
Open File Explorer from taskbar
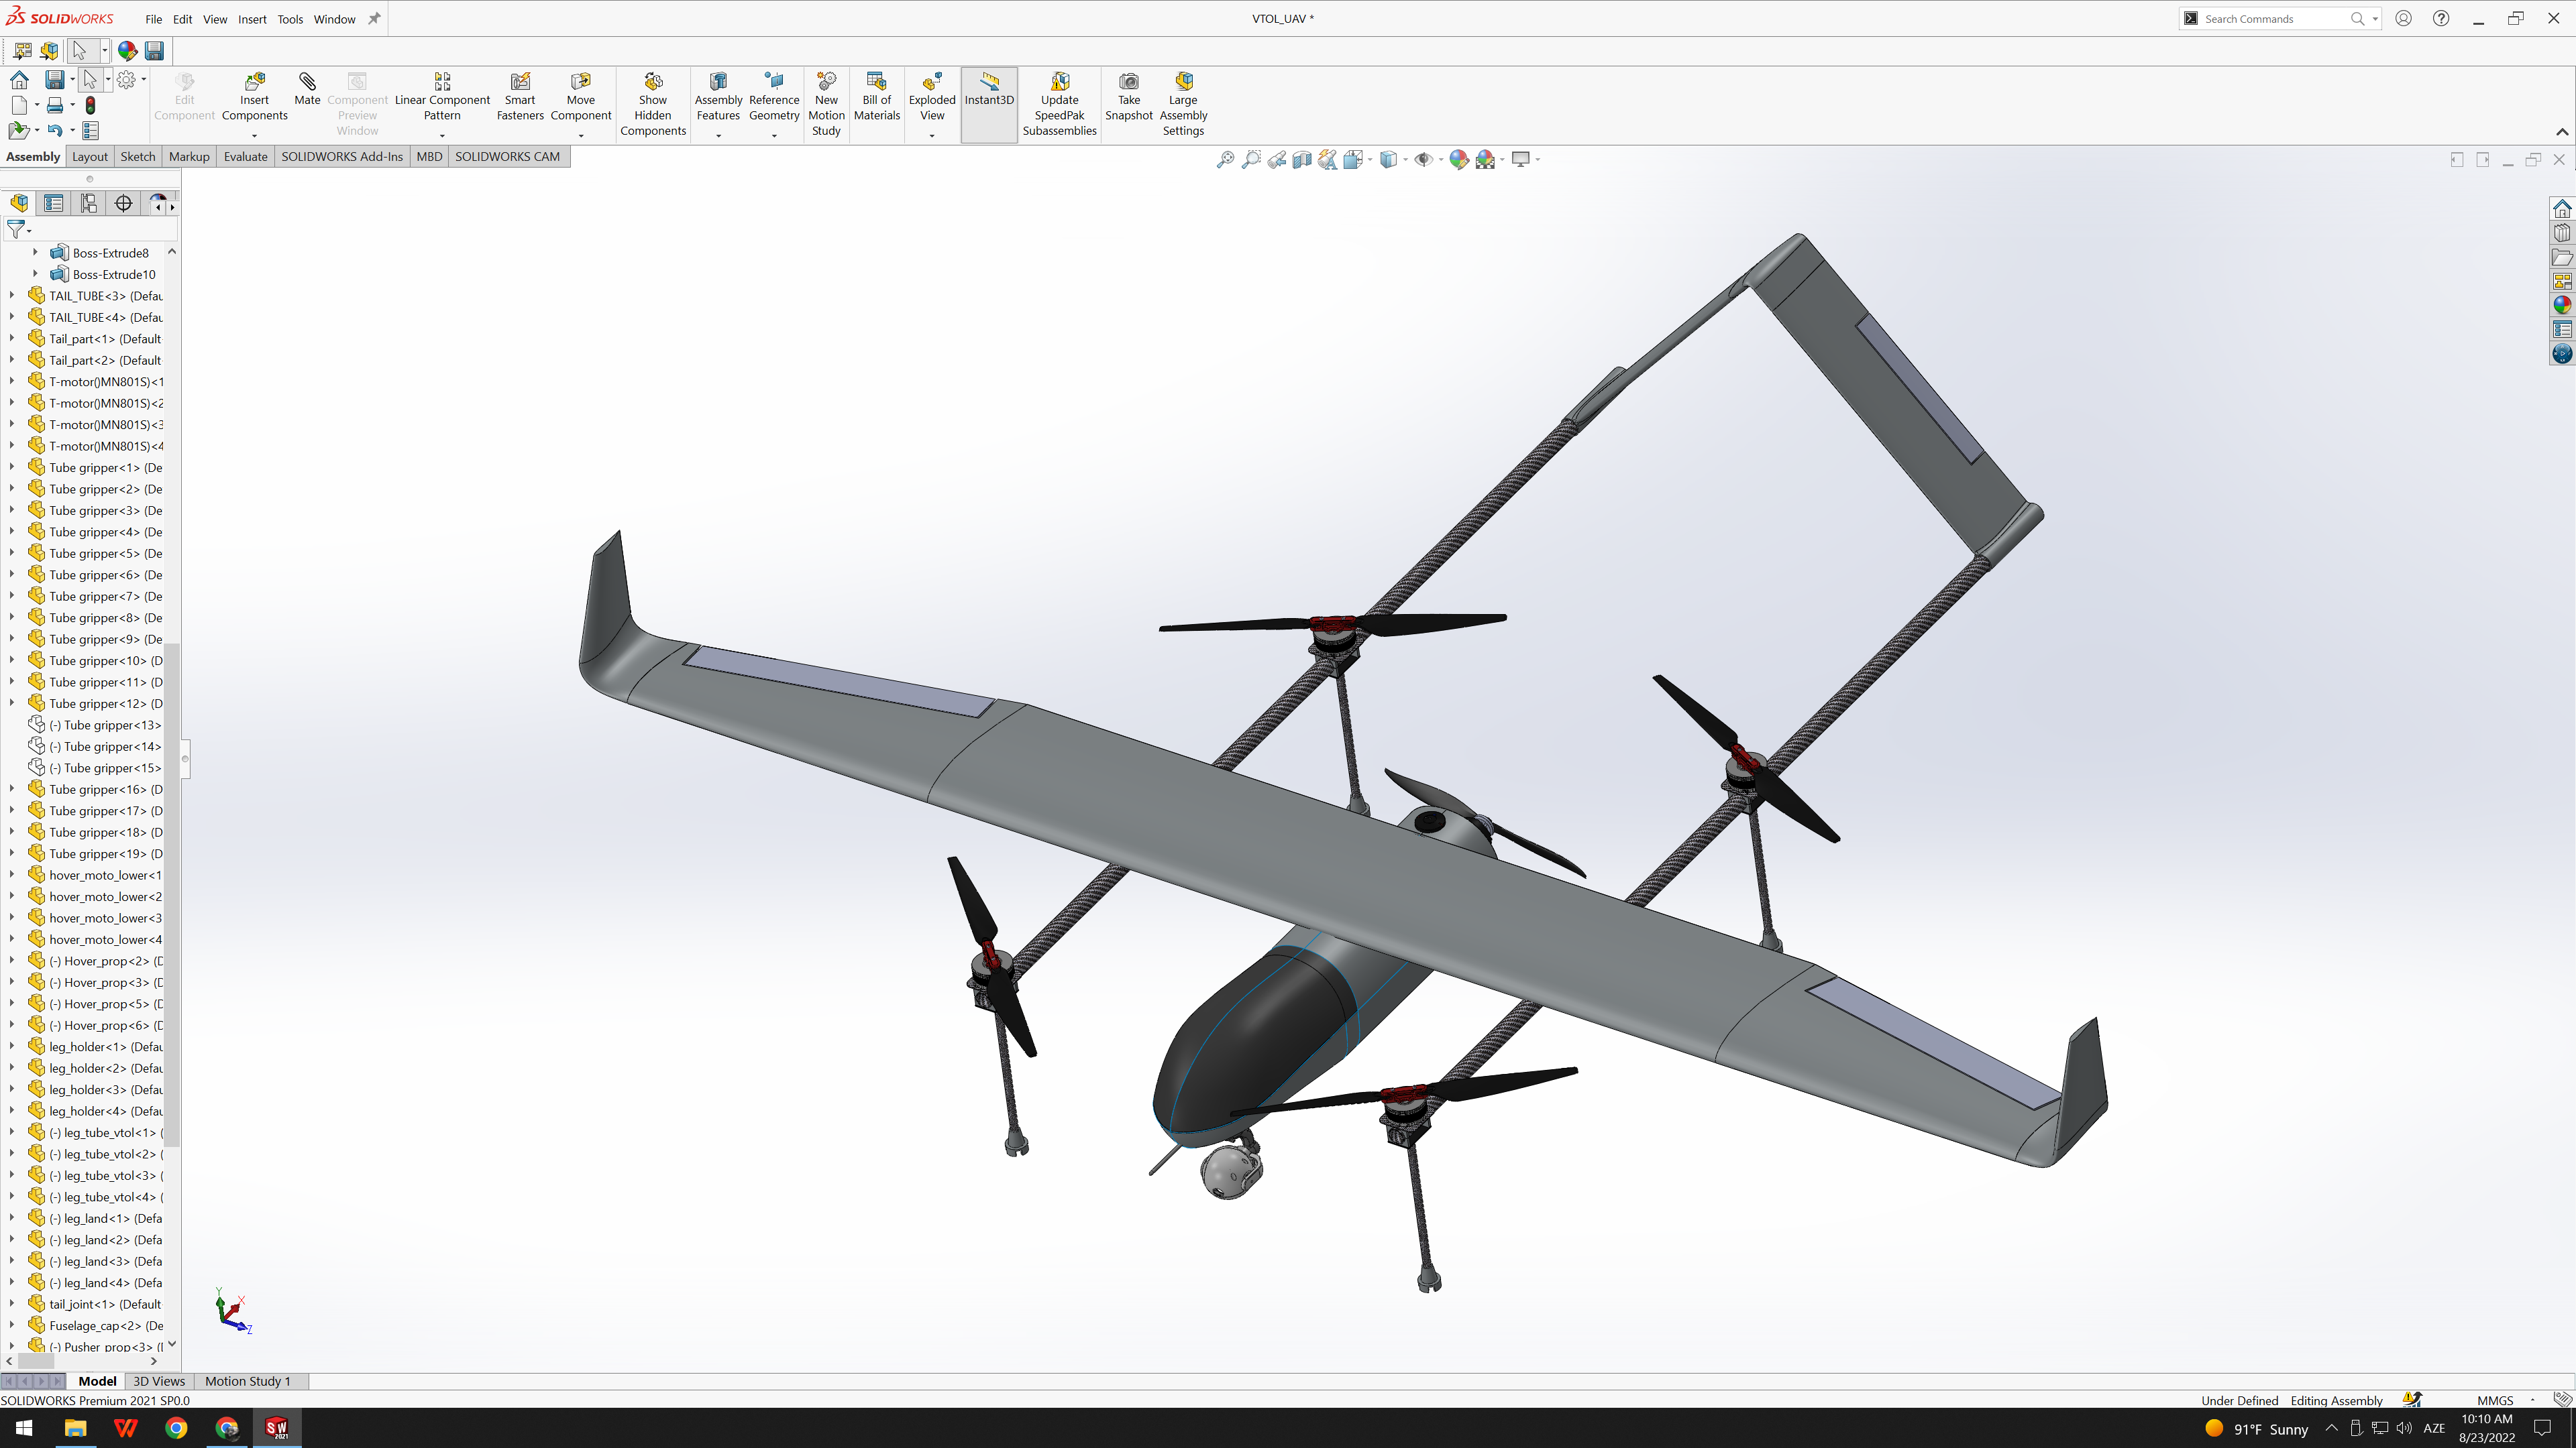[x=75, y=1428]
